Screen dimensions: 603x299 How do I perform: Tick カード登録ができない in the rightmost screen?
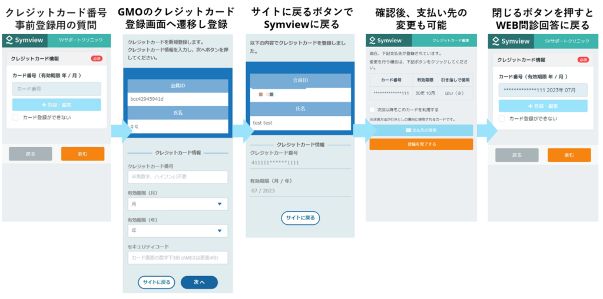click(502, 118)
